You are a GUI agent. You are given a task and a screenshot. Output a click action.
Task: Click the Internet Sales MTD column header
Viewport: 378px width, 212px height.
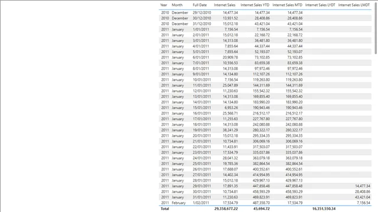[x=287, y=5]
